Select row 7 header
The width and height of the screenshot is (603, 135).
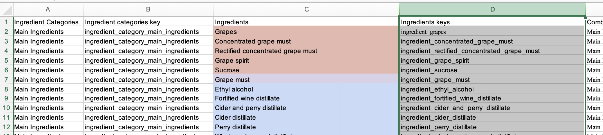[6, 80]
